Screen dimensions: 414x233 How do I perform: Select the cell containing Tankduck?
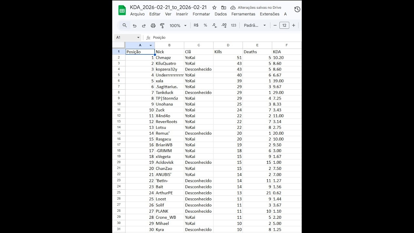tap(169, 93)
